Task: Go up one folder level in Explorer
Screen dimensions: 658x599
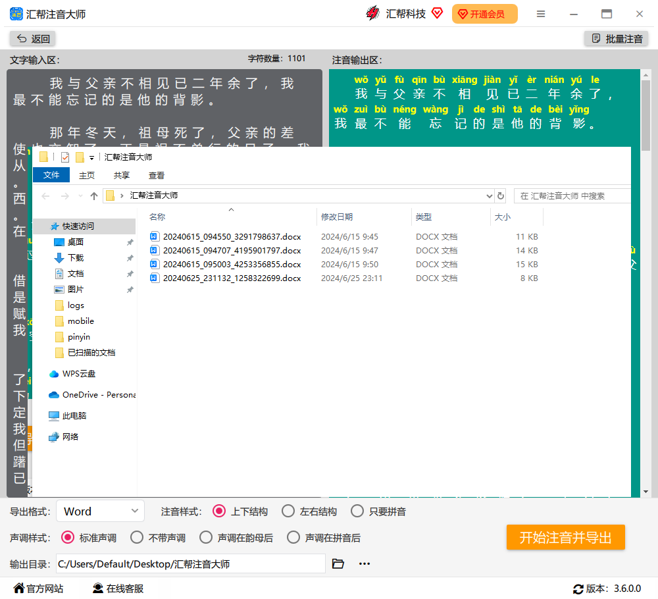Action: (94, 195)
